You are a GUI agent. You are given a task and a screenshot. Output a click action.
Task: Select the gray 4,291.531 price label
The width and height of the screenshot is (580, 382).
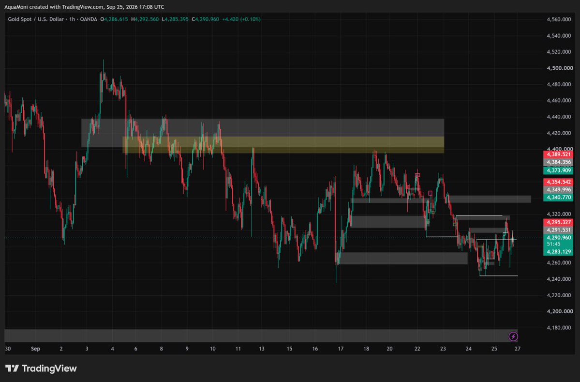[x=558, y=230]
